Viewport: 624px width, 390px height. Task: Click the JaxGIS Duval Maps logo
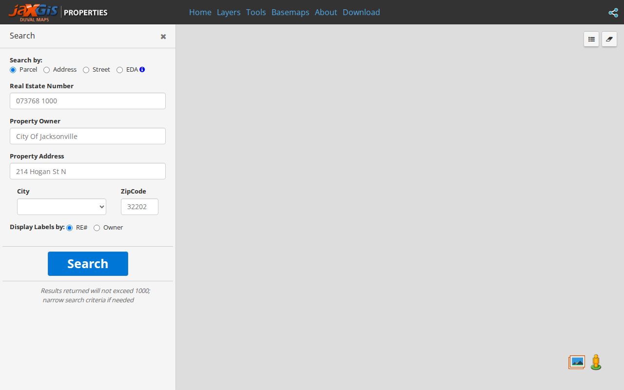pos(33,12)
